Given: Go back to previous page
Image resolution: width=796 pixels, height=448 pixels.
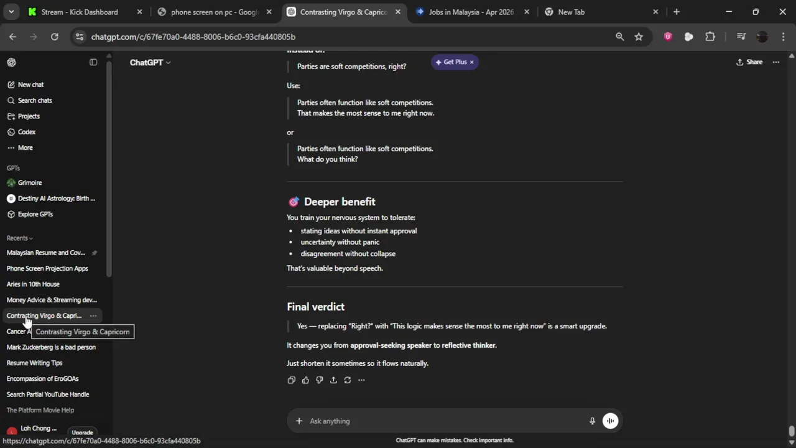Looking at the screenshot, I should click(x=12, y=37).
